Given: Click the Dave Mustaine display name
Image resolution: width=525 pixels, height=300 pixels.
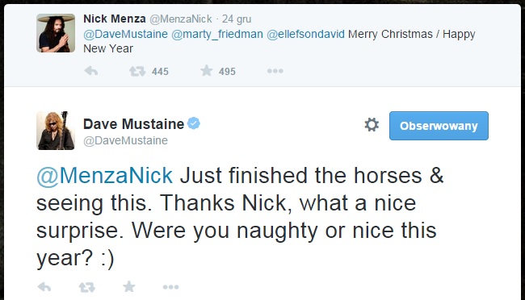Looking at the screenshot, I should click(x=133, y=124).
